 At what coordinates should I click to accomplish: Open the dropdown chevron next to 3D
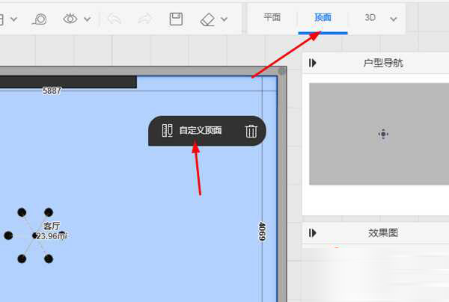(x=394, y=18)
